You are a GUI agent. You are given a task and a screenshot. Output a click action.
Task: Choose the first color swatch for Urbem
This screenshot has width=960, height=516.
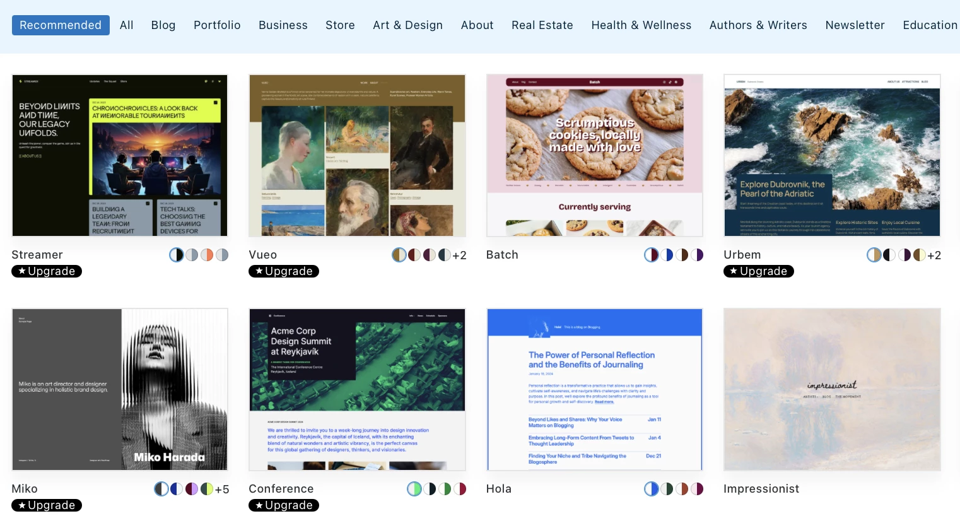(874, 255)
